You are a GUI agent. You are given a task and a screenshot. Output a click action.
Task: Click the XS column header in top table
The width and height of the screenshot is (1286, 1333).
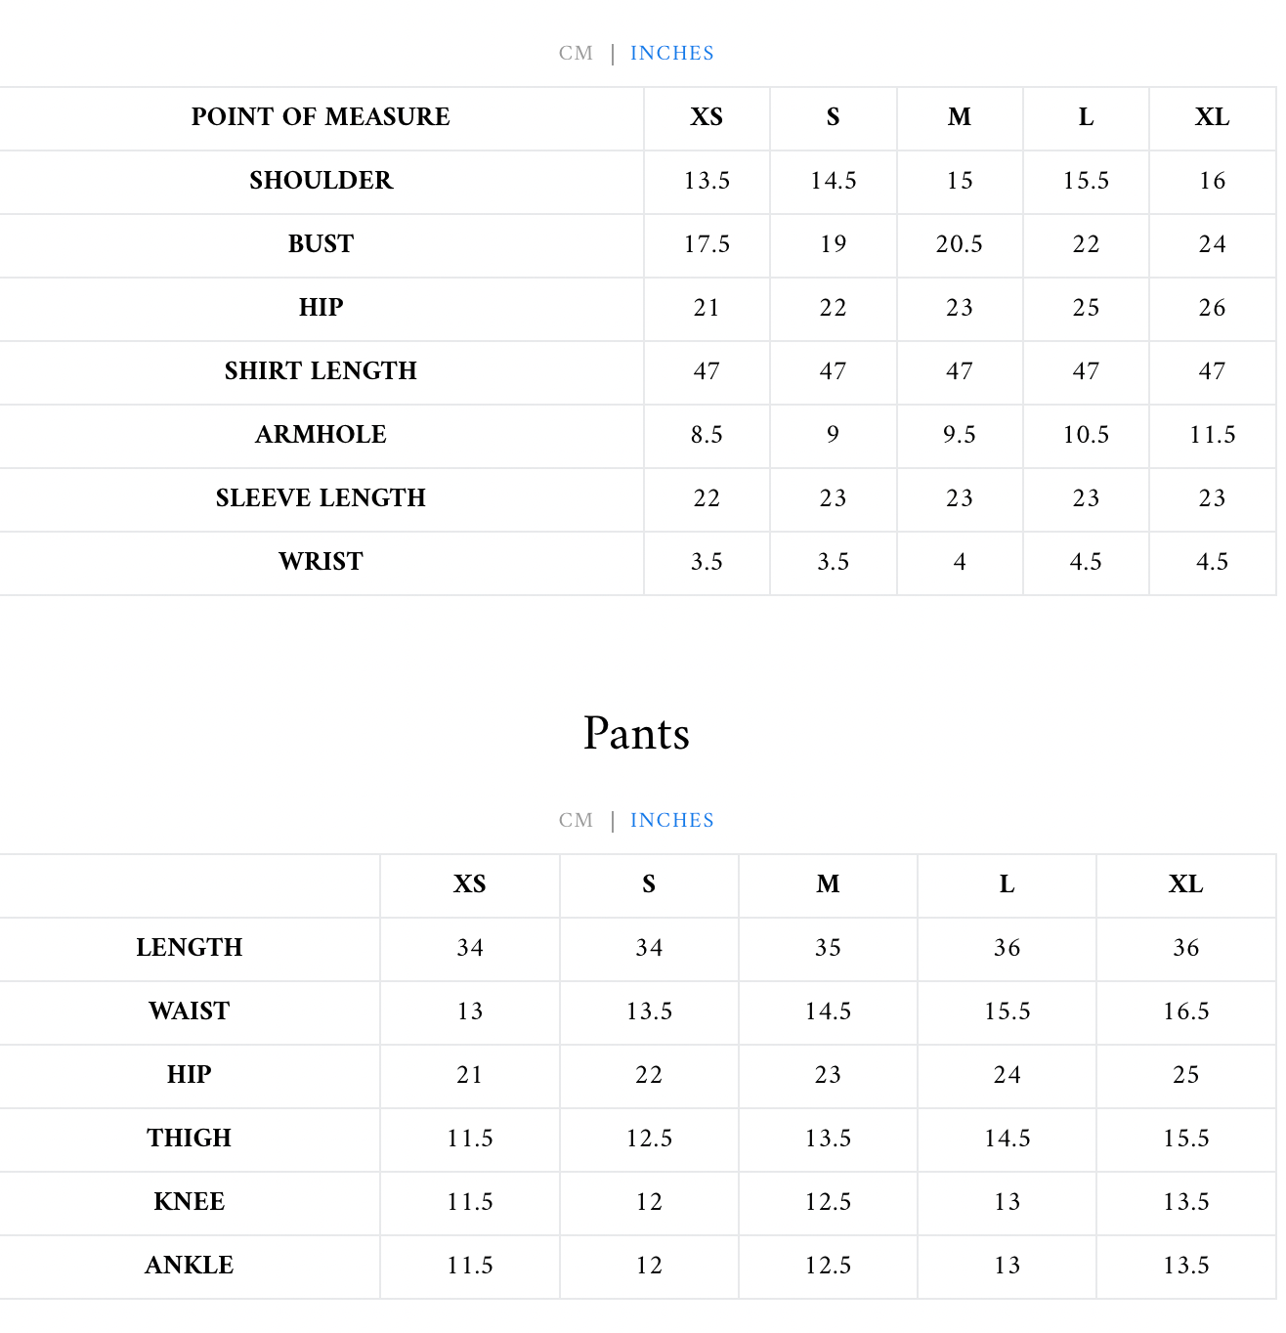[707, 117]
